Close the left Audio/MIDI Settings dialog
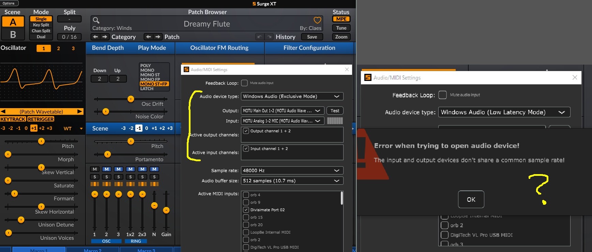This screenshot has height=252, width=592. [x=347, y=69]
